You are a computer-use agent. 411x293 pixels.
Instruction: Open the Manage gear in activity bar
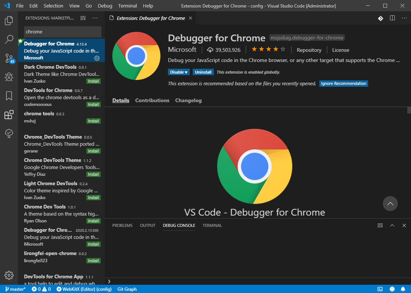(x=9, y=275)
